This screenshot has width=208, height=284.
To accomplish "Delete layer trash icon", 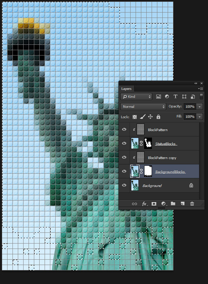I will click(x=192, y=203).
